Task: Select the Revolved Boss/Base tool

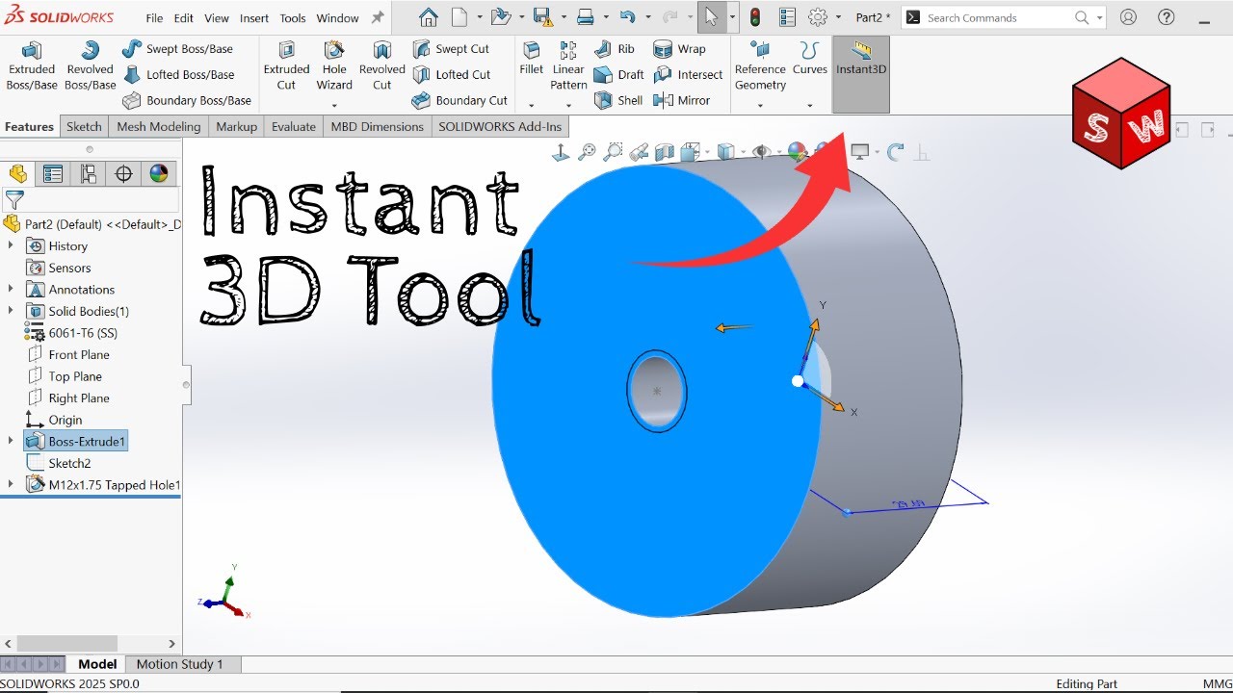Action: 90,65
